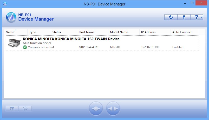Maximize the Device Manager window
This screenshot has height=120, width=209.
(x=192, y=3)
